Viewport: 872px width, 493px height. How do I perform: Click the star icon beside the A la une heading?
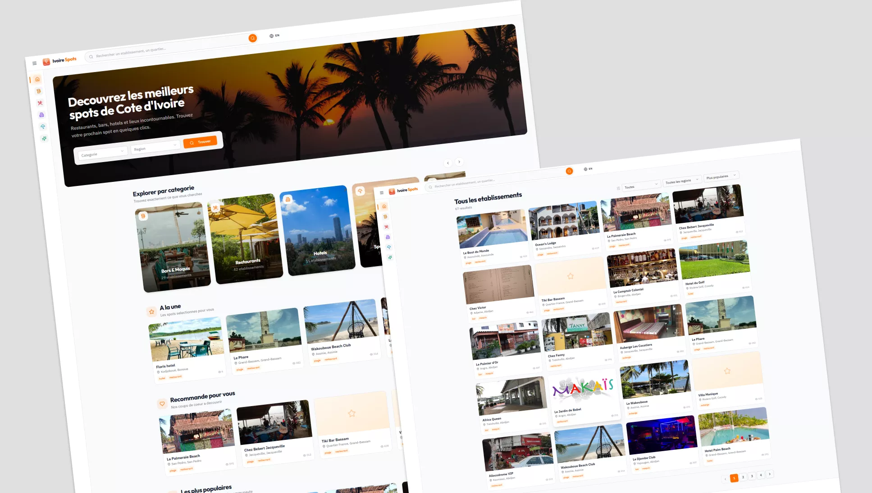point(152,312)
